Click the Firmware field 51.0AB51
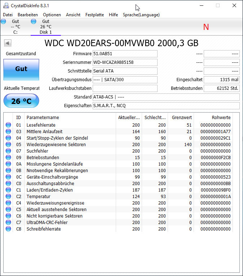This screenshot has width=243, height=276. tap(125, 54)
